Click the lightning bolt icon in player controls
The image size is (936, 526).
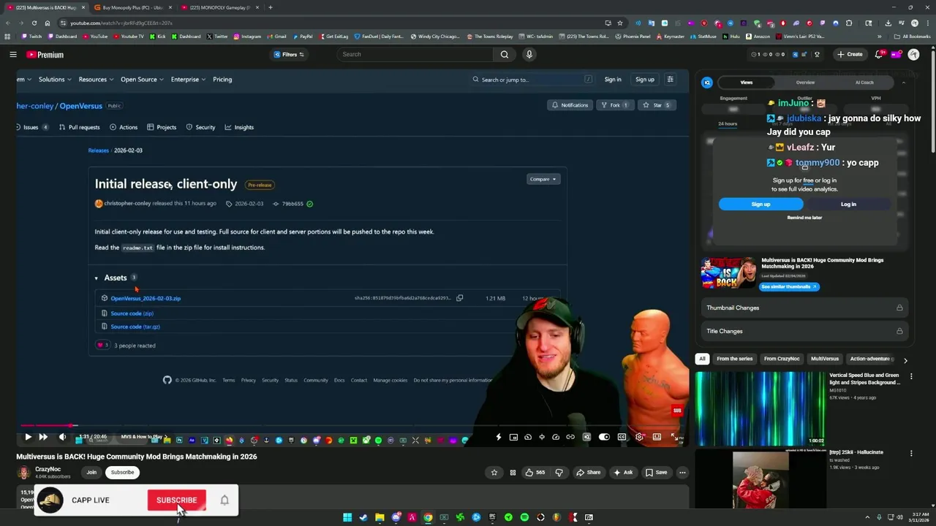click(x=498, y=437)
